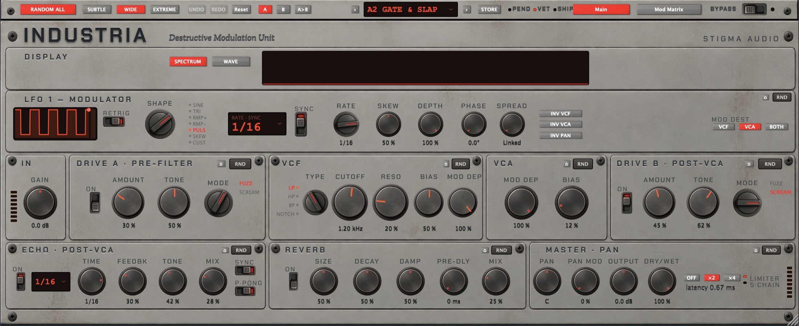Randomize the Reverb section with RND
799x326 pixels.
coord(502,250)
